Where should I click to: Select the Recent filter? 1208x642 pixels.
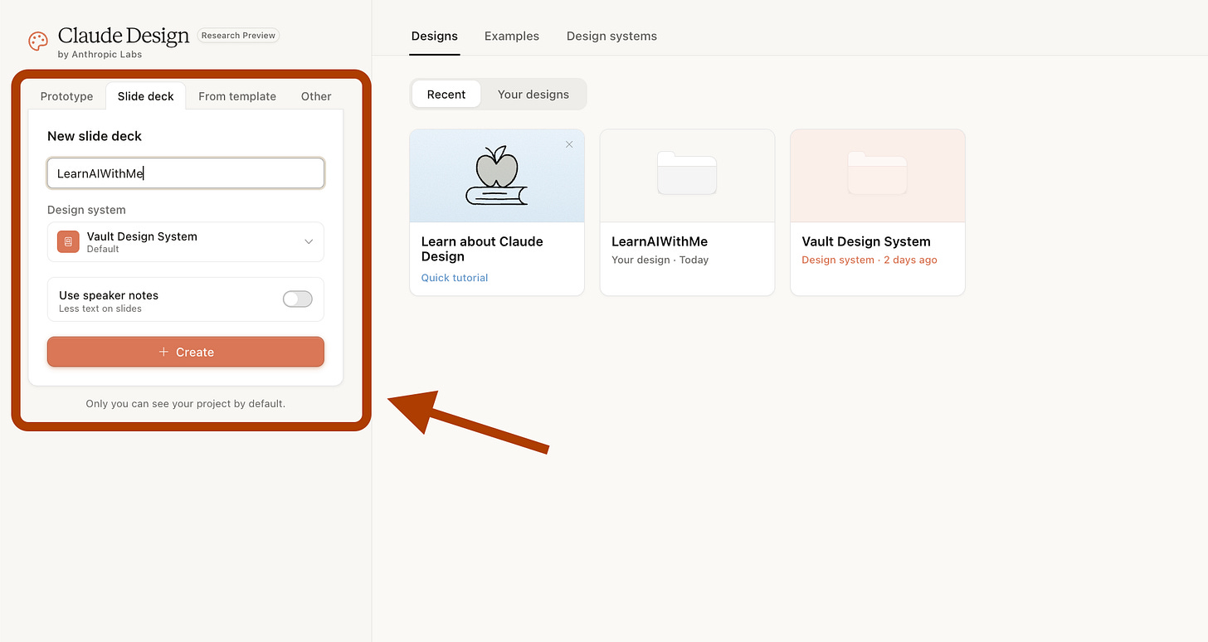tap(446, 95)
